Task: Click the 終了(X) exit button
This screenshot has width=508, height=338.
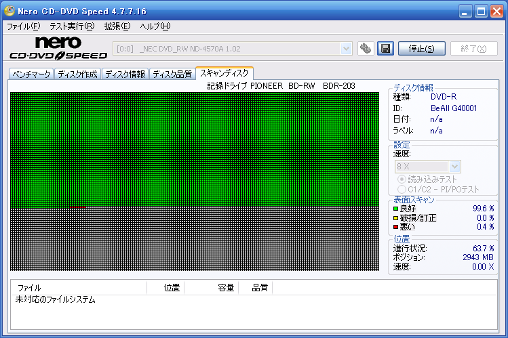Action: point(473,49)
